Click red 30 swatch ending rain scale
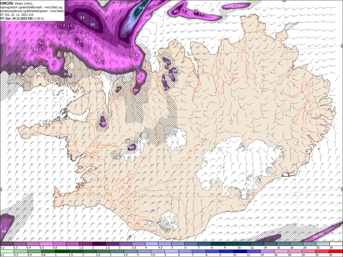Image resolution: width=343 pixels, height=257 pixels. pos(336,251)
